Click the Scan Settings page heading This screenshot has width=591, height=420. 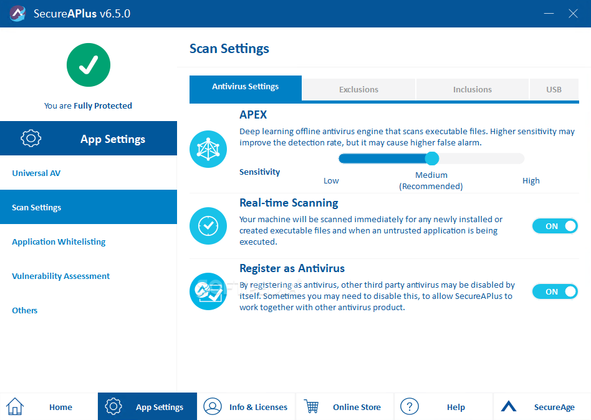coord(229,49)
